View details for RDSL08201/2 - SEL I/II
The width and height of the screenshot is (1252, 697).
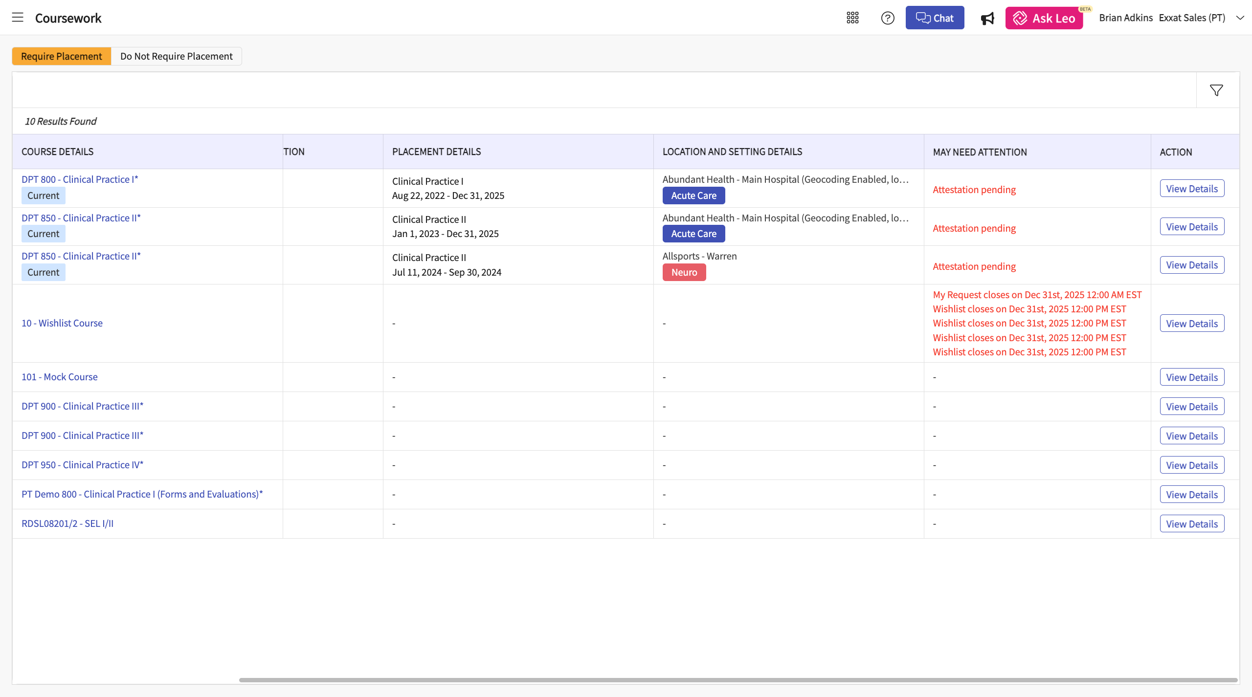coord(1191,524)
